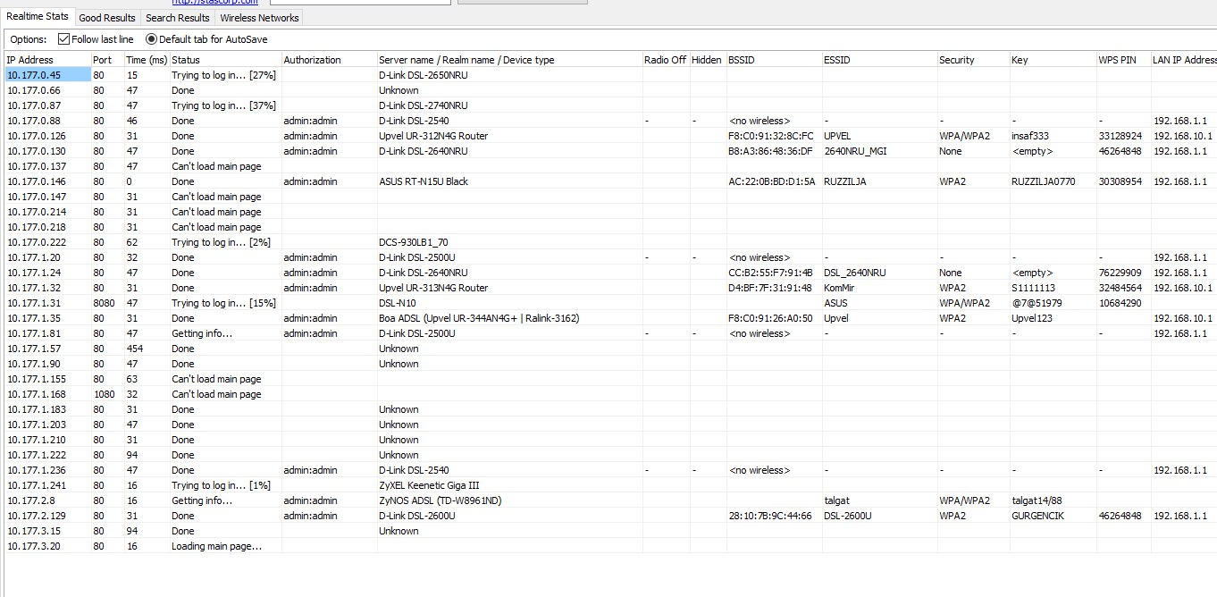This screenshot has height=597, width=1217.
Task: Sort by Server name / Realm name column
Action: 508,60
